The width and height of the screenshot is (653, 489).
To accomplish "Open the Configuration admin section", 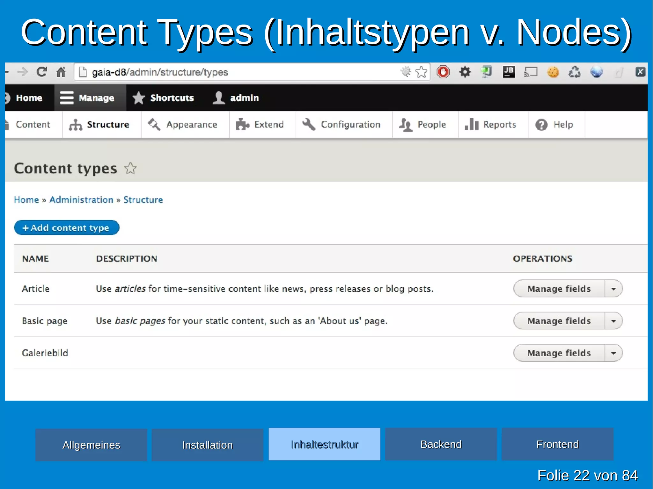I will click(344, 125).
